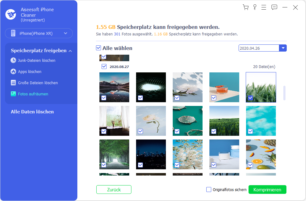Click the Apps löschen icon
This screenshot has height=201, width=306.
13,71
